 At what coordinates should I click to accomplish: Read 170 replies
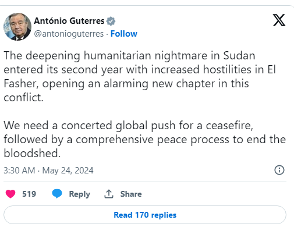tap(145, 215)
